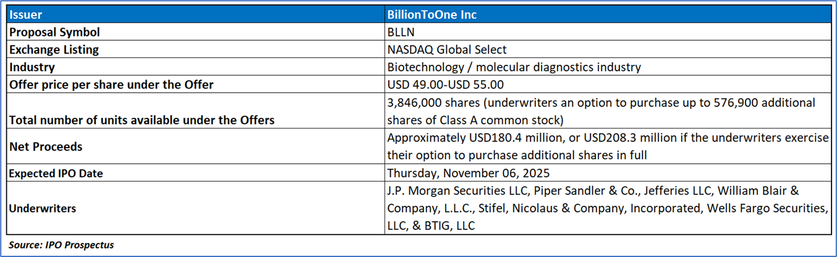Click the Proposal Symbol label cell
837x257 pixels.
54,32
